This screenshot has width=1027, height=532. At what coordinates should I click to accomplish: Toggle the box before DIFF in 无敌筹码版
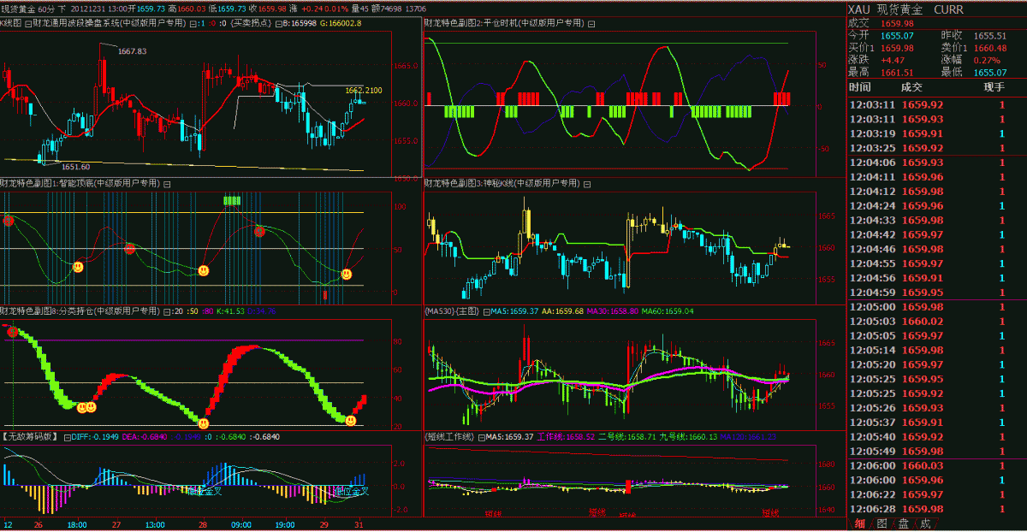coord(66,437)
